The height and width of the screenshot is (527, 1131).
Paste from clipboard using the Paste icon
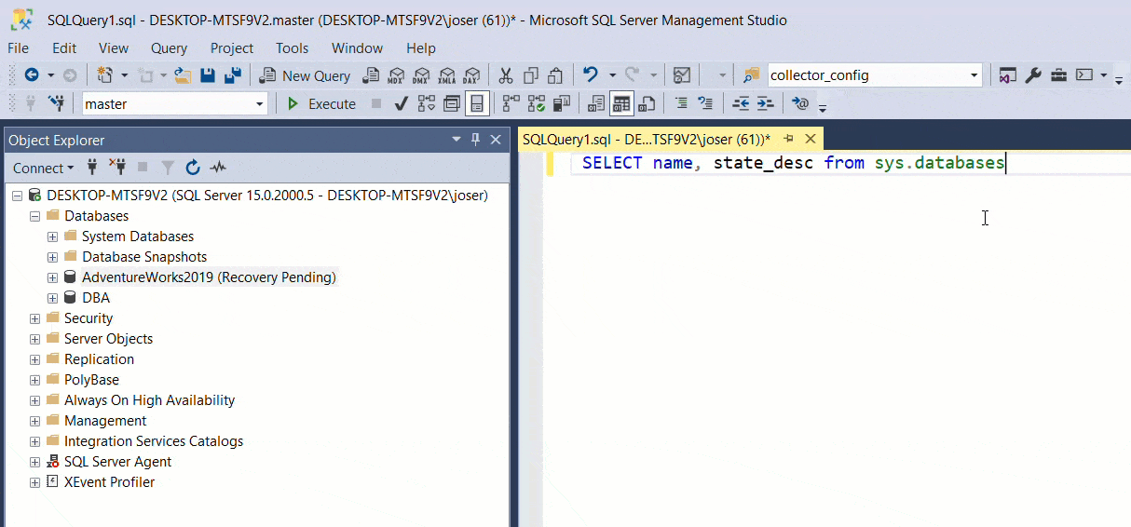(x=555, y=75)
